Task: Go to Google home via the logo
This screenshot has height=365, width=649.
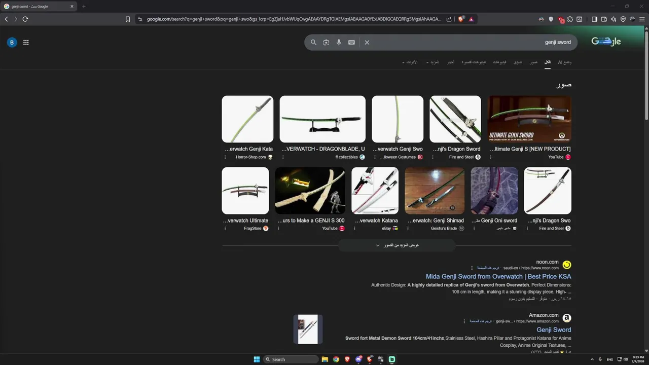Action: tap(606, 42)
